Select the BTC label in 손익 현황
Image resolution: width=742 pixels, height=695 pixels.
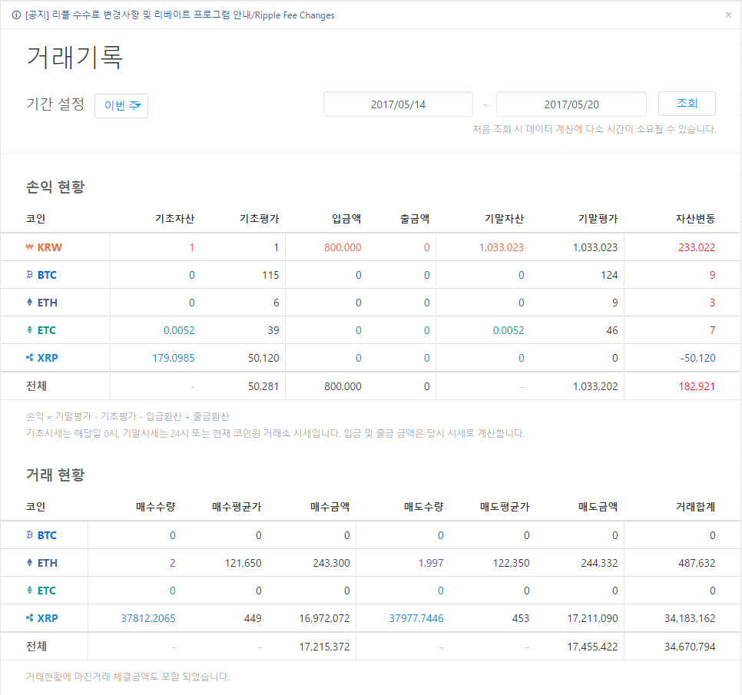47,275
